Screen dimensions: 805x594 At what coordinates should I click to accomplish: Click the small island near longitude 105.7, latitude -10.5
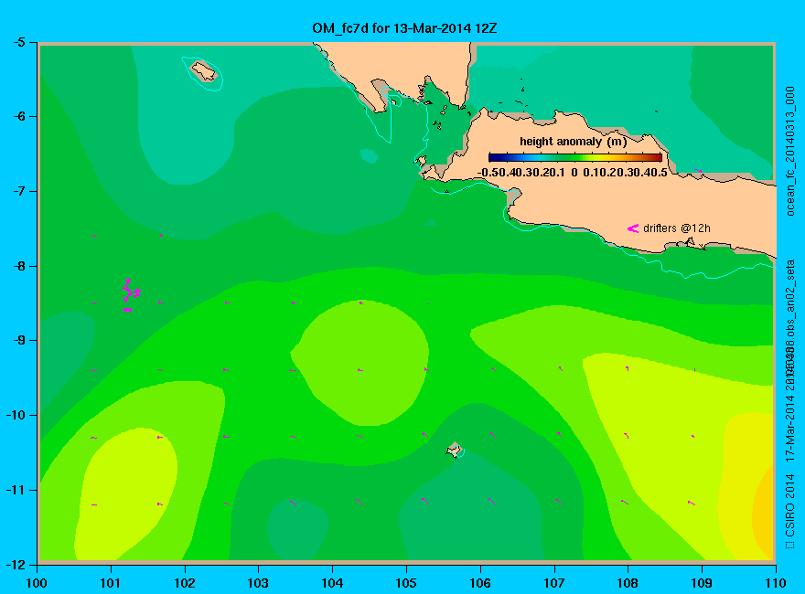[x=454, y=450]
